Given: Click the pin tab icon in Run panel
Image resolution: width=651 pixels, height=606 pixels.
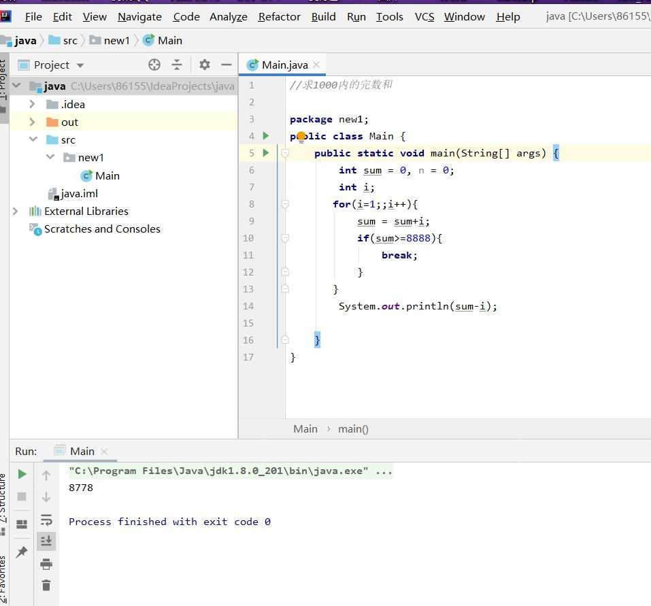Looking at the screenshot, I should click(x=22, y=552).
